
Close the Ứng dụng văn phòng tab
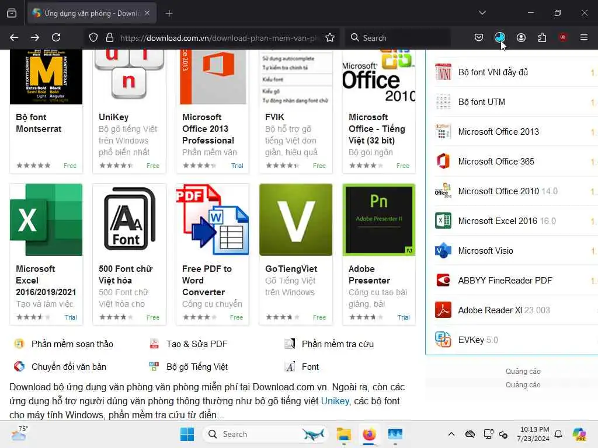(147, 13)
